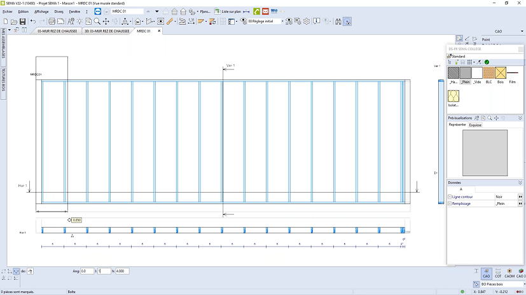Open the Affichage menu

click(41, 11)
